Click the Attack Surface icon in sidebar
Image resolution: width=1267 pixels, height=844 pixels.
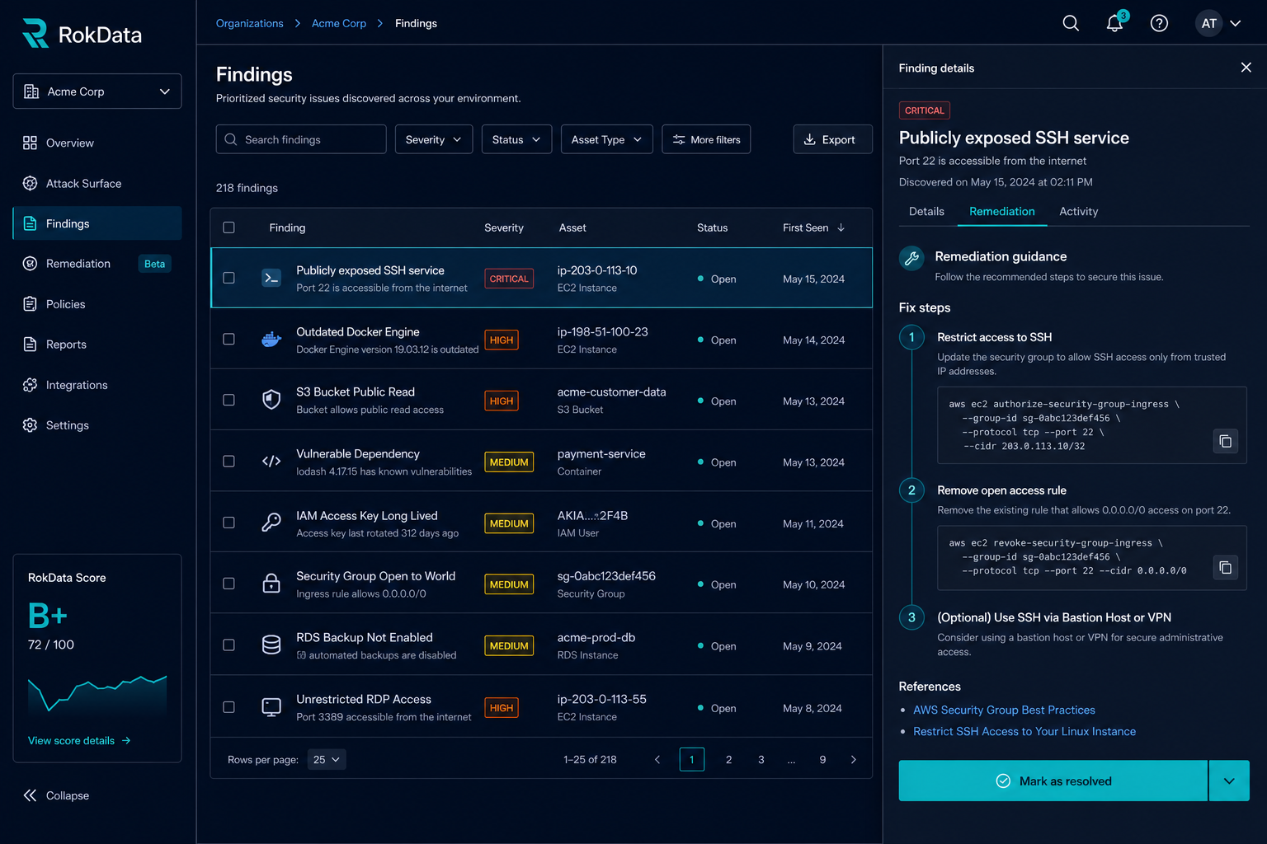tap(31, 183)
